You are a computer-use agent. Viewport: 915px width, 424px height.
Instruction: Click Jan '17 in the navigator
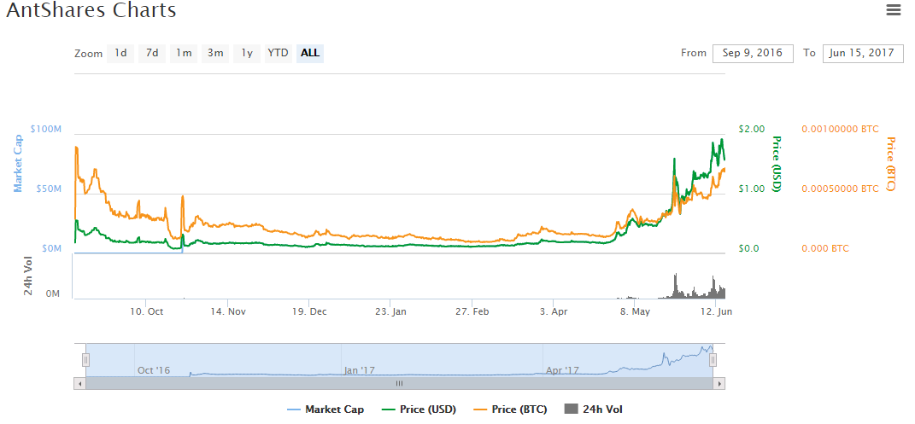[360, 370]
